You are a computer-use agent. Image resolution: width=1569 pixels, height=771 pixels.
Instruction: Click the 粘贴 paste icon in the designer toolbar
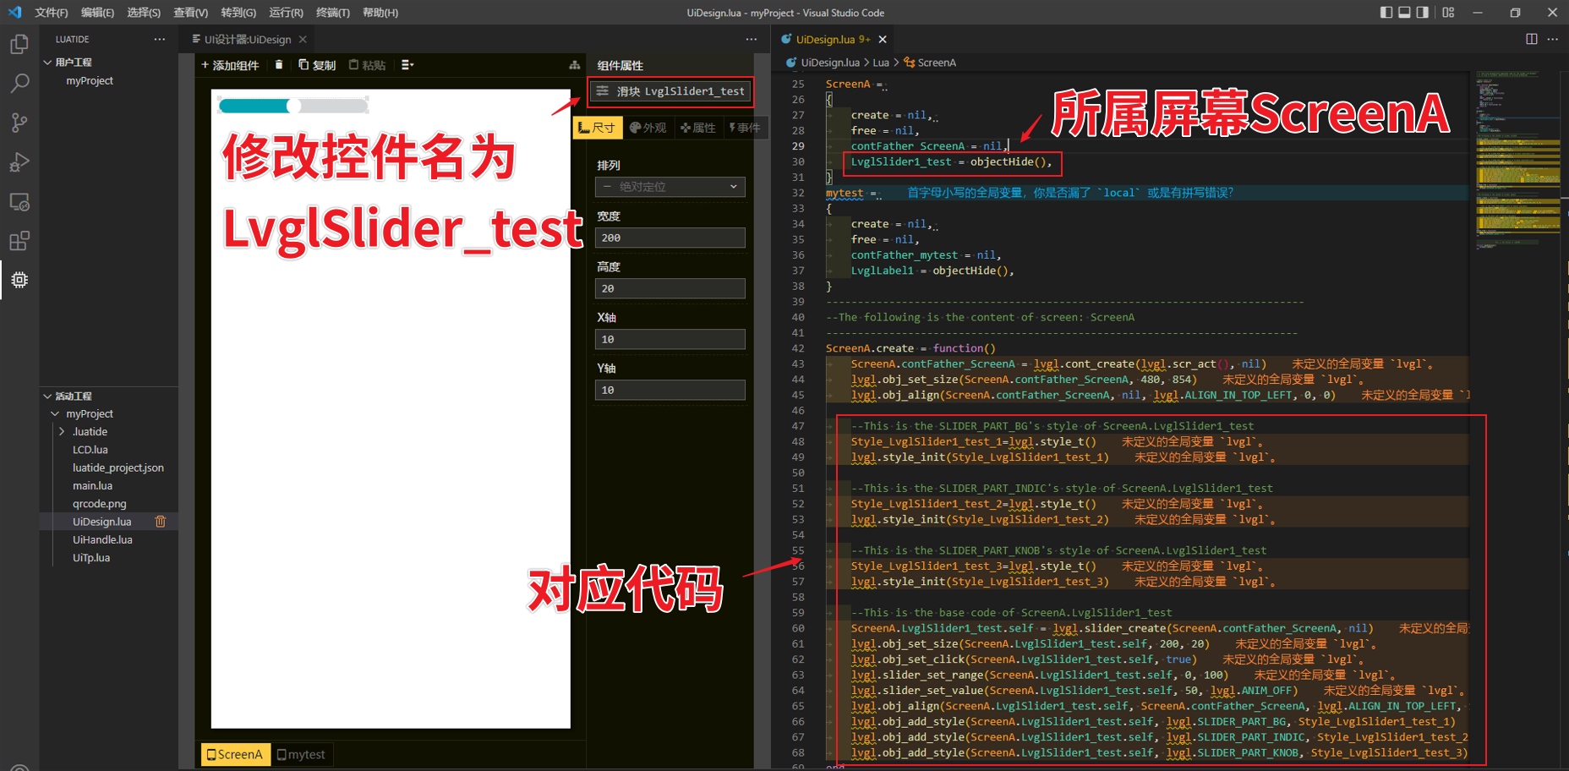pos(366,64)
